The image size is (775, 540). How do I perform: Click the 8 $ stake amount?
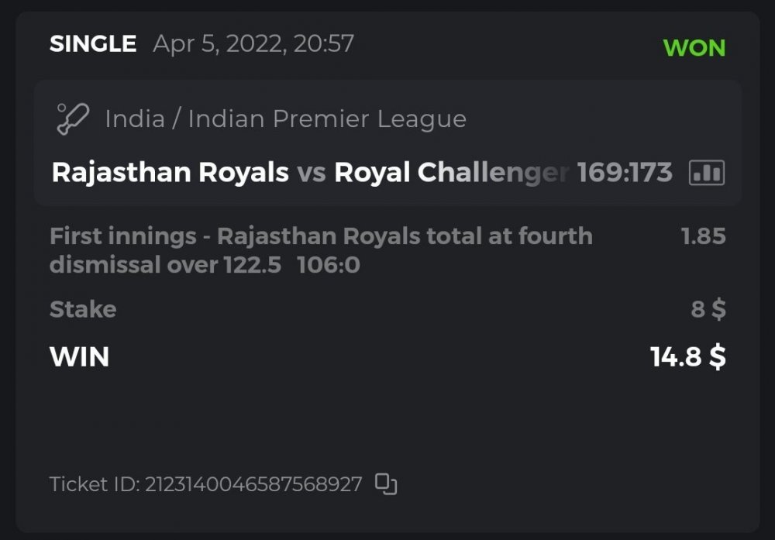pyautogui.click(x=708, y=310)
